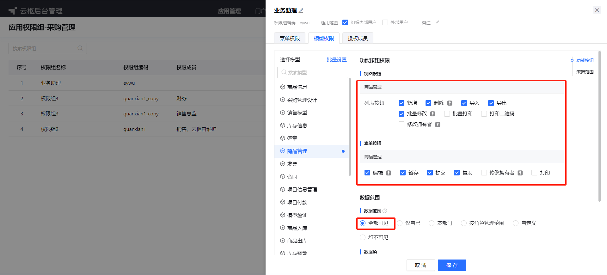Select the 仅自己 data range option
Viewport: 607px width, 275px height.
tap(400, 223)
